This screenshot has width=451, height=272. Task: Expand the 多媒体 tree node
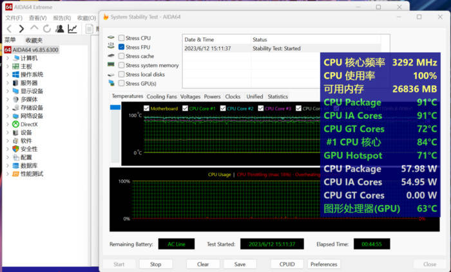coord(8,100)
